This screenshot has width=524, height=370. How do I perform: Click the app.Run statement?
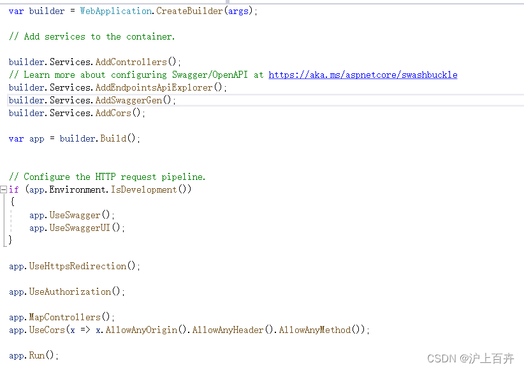point(31,355)
